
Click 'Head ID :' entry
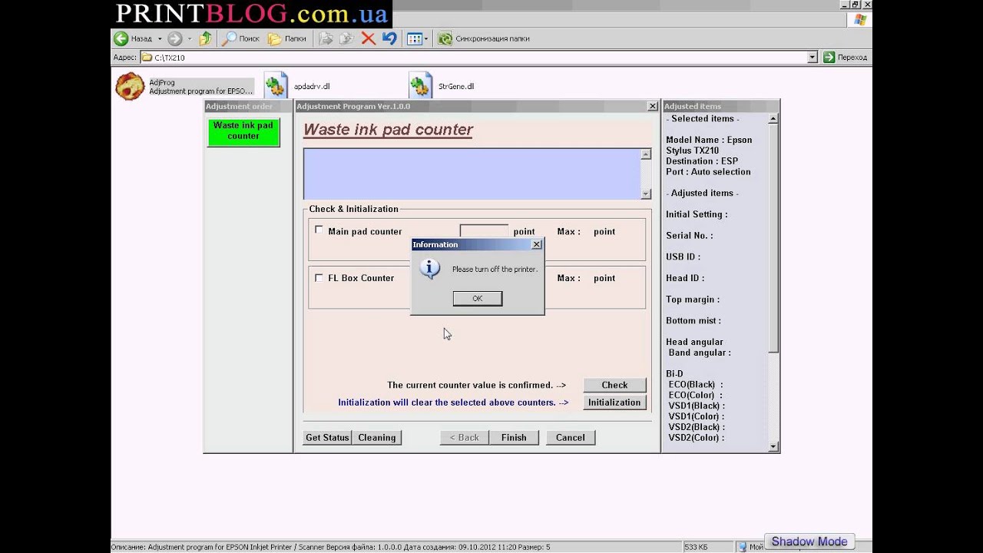[685, 278]
